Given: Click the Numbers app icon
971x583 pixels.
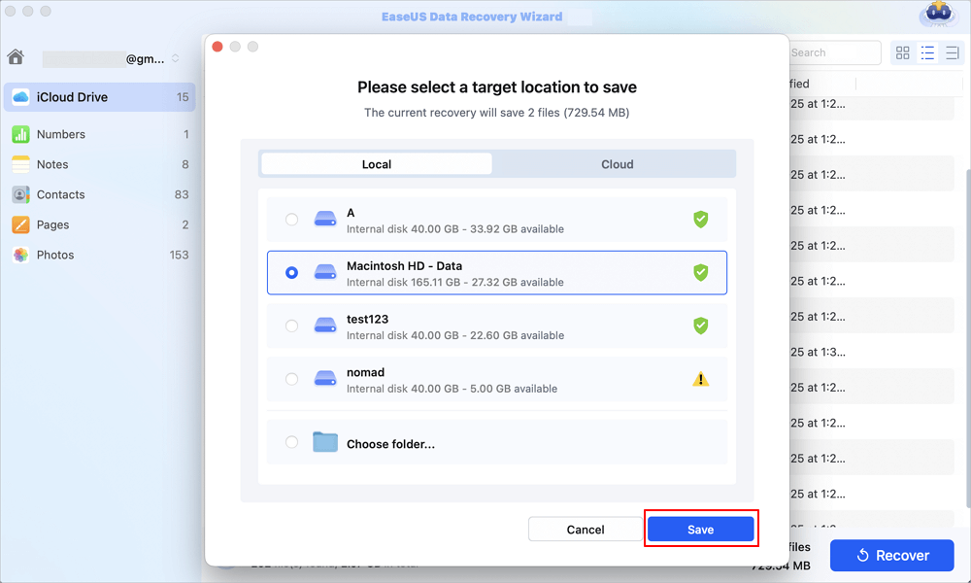Looking at the screenshot, I should click(20, 134).
